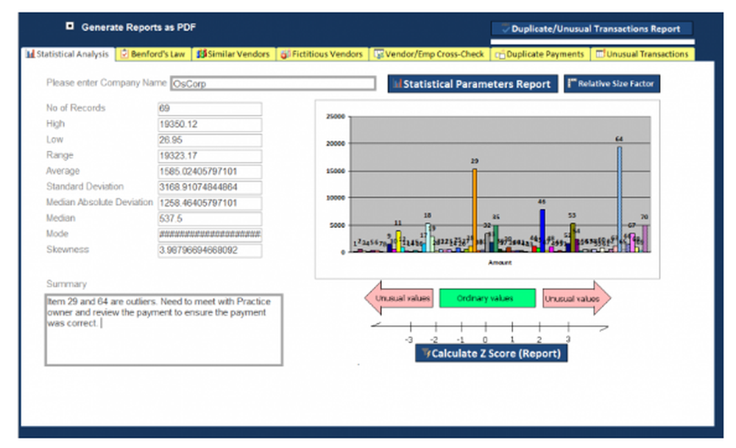The image size is (736, 448).
Task: Click the left Unusual values arrow
Action: coord(398,298)
